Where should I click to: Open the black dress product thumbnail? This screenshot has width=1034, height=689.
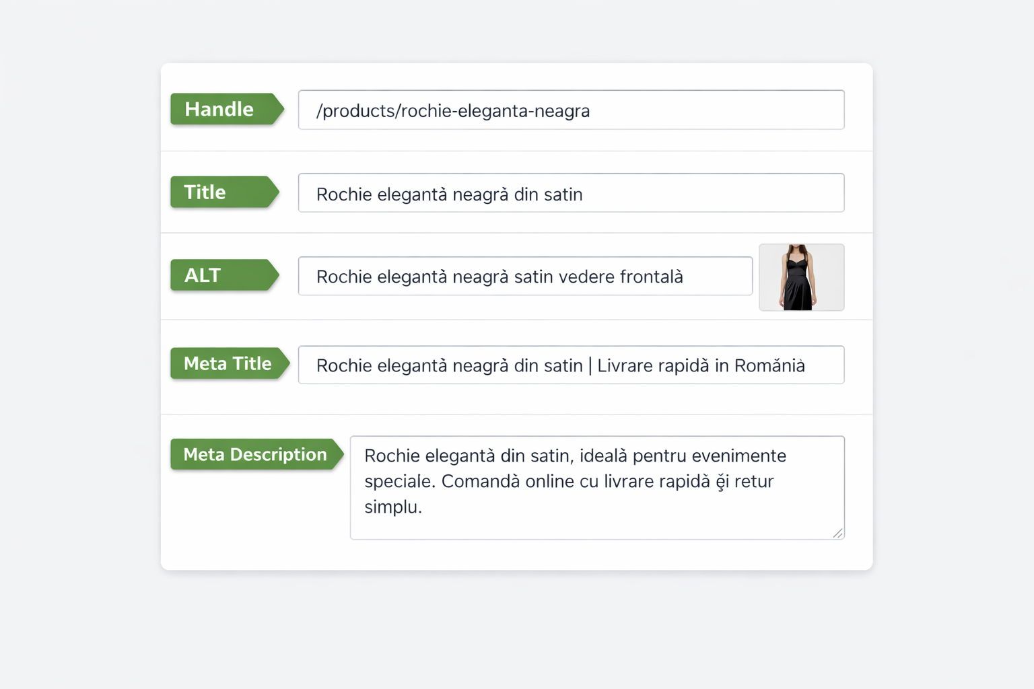coord(801,277)
